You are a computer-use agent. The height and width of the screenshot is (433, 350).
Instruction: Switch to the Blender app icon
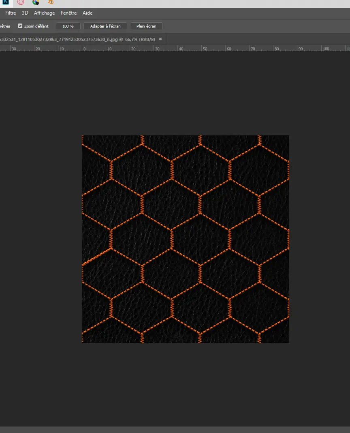[x=51, y=2]
